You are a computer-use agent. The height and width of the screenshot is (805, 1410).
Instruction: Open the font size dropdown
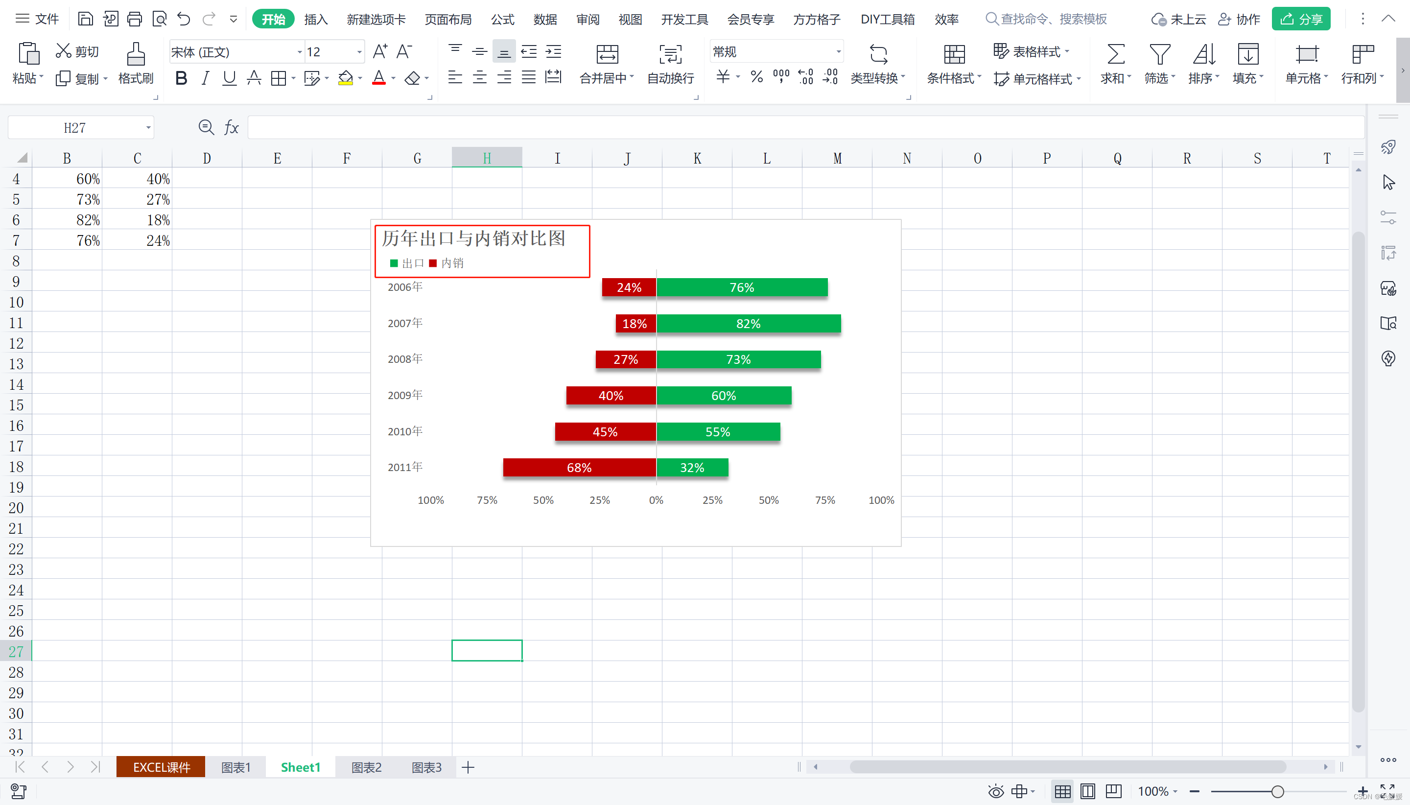359,52
